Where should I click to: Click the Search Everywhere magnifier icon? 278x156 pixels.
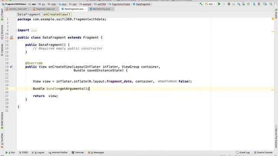[271, 4]
